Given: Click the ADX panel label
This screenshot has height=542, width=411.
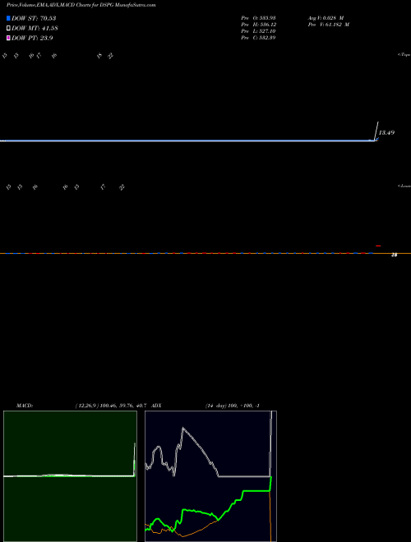Looking at the screenshot, I should coord(156,406).
